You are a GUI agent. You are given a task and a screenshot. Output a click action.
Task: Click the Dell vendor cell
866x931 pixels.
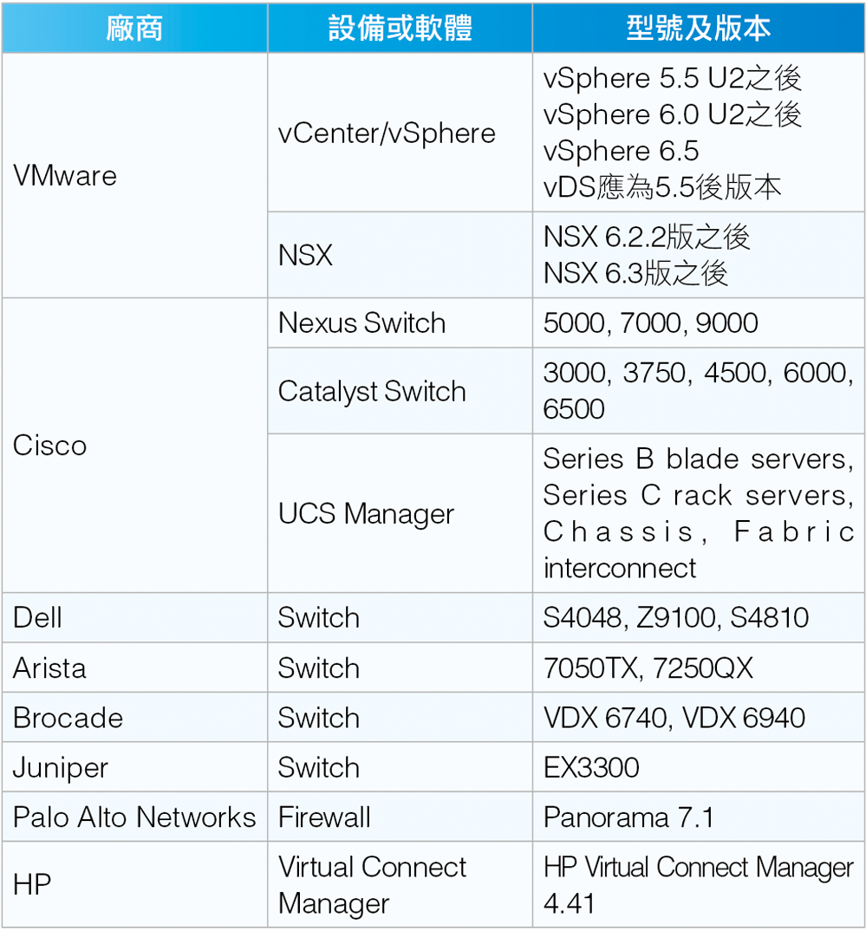pyautogui.click(x=134, y=617)
